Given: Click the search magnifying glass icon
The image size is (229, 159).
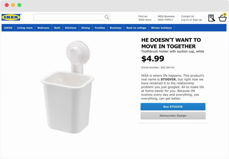Looking at the screenshot, I should 107,17.
